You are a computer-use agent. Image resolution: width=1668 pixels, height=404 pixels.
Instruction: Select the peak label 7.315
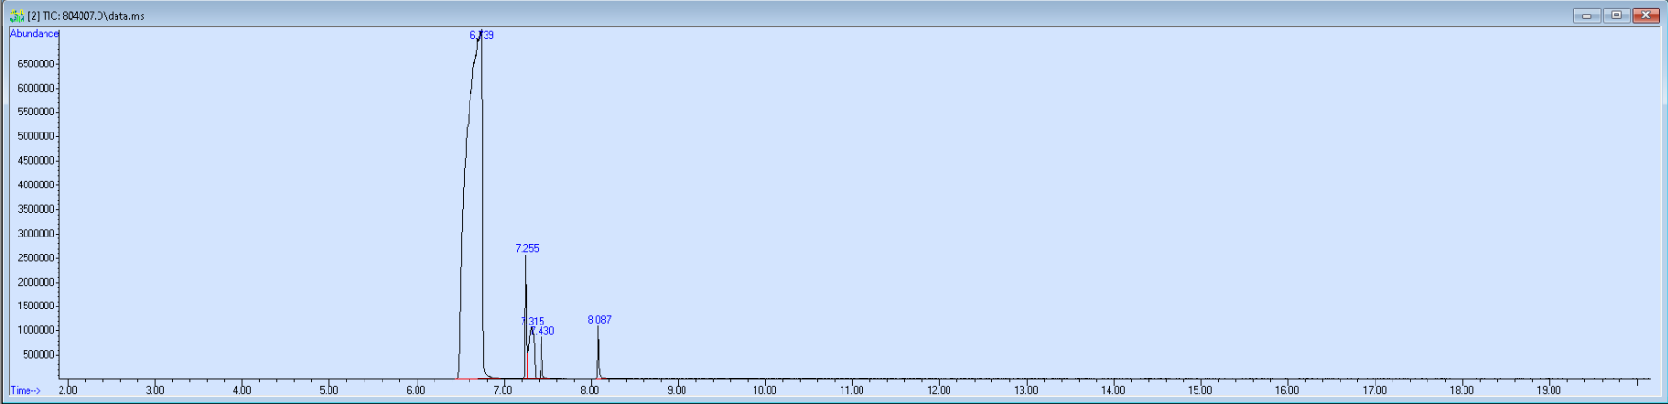pyautogui.click(x=532, y=322)
